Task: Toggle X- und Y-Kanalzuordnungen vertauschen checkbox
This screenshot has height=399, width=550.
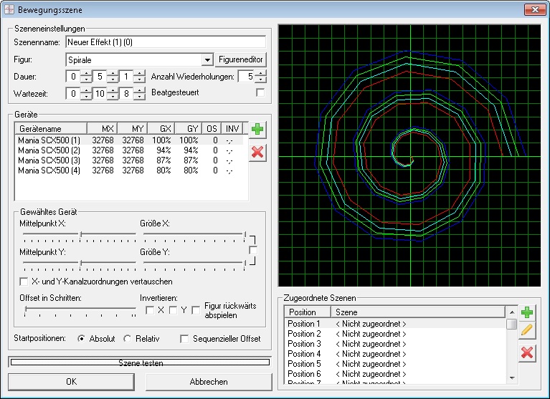Action: (x=24, y=281)
